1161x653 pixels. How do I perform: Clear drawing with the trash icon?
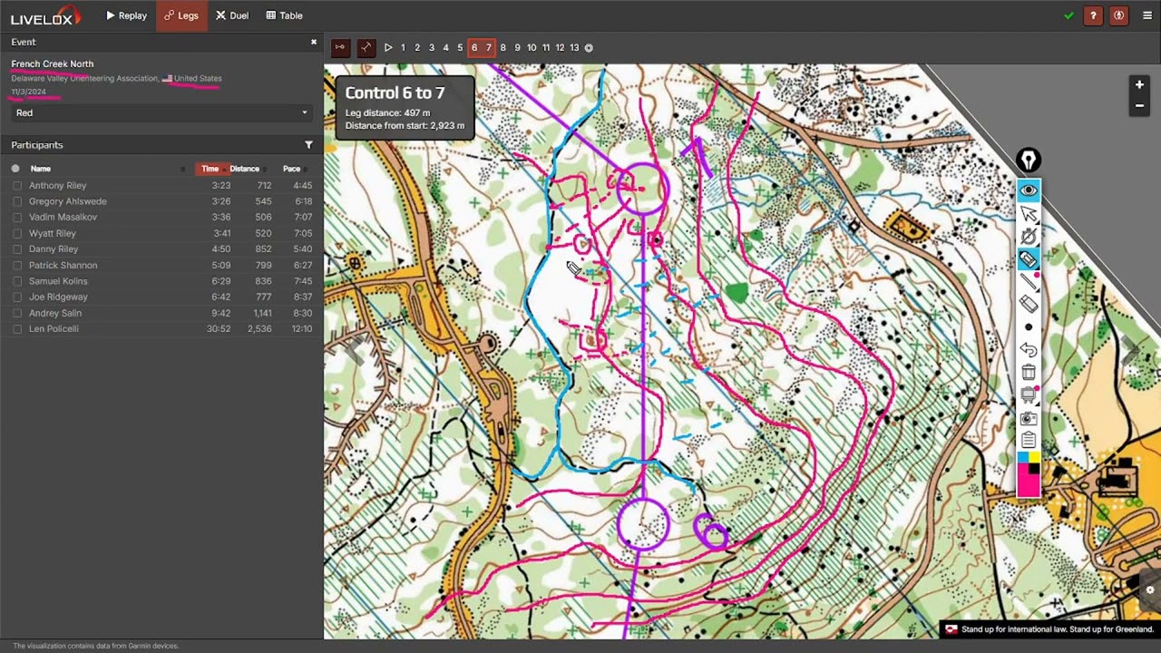point(1028,373)
